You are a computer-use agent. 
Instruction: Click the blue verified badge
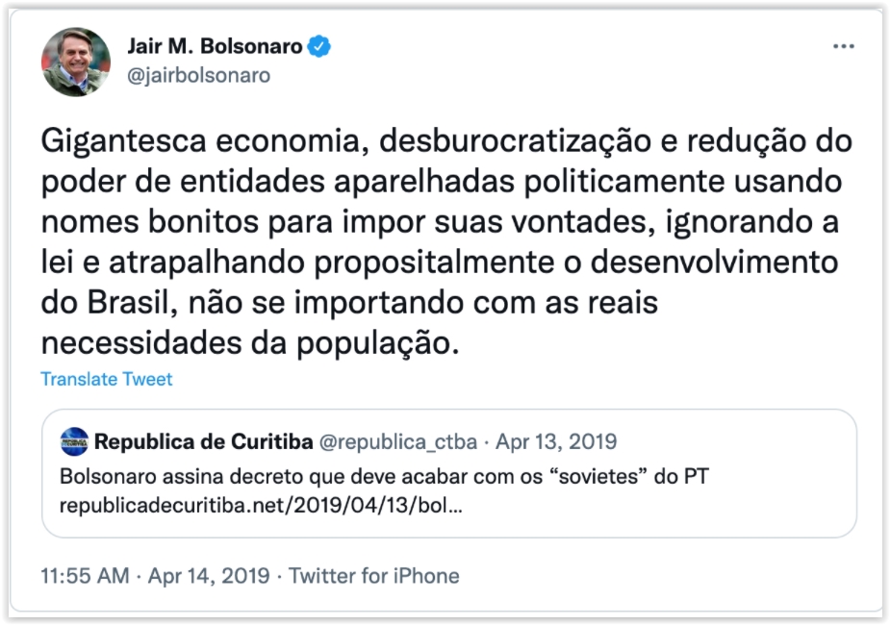click(319, 46)
